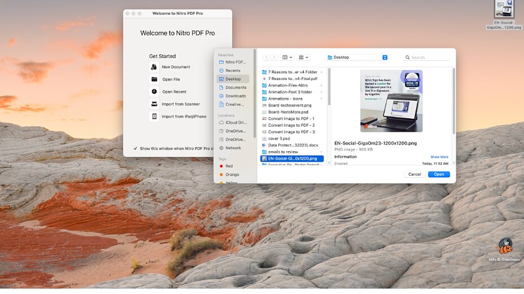Open Recents in the file dialog sidebar
The height and width of the screenshot is (294, 524).
tap(233, 70)
